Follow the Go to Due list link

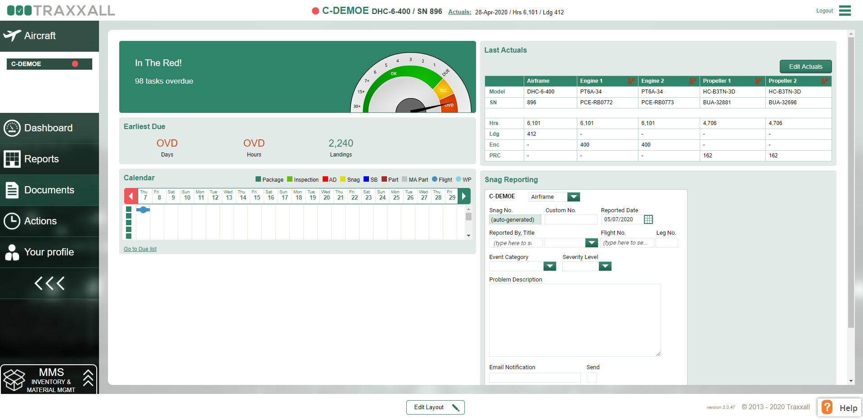pyautogui.click(x=140, y=249)
